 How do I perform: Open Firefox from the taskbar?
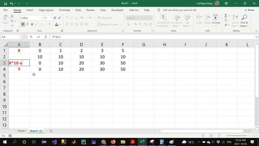click(113, 142)
